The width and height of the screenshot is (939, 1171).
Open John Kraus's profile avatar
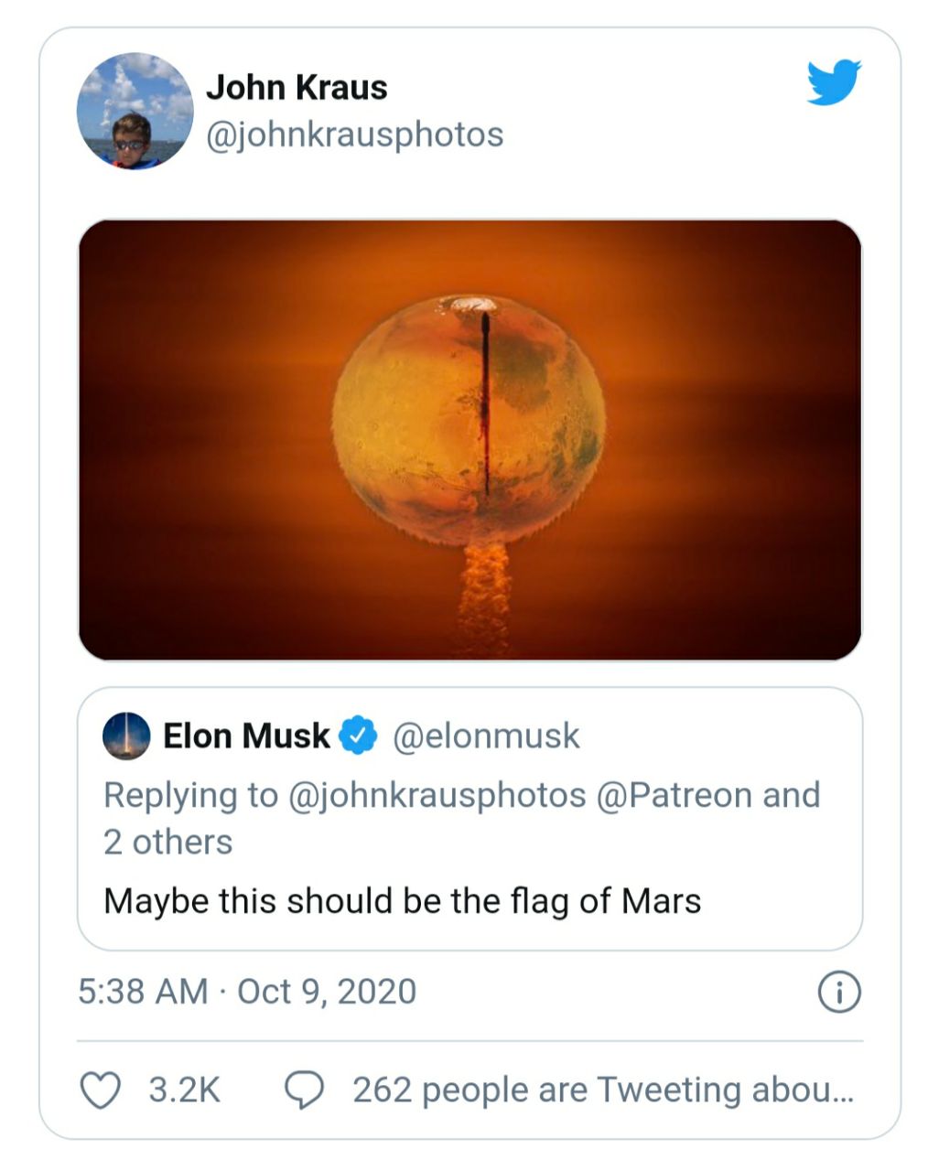[135, 111]
